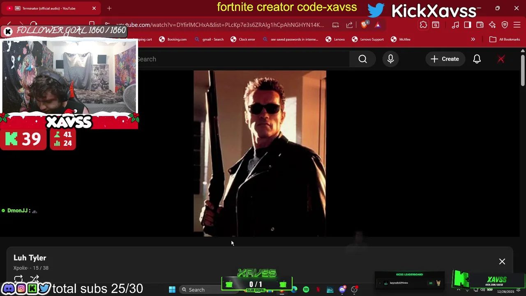Open browser extensions puzzle icon
The width and height of the screenshot is (526, 296).
point(423,25)
